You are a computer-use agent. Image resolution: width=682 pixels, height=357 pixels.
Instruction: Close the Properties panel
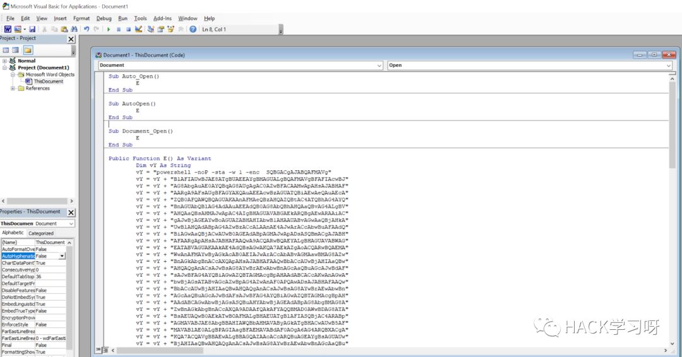(x=71, y=213)
